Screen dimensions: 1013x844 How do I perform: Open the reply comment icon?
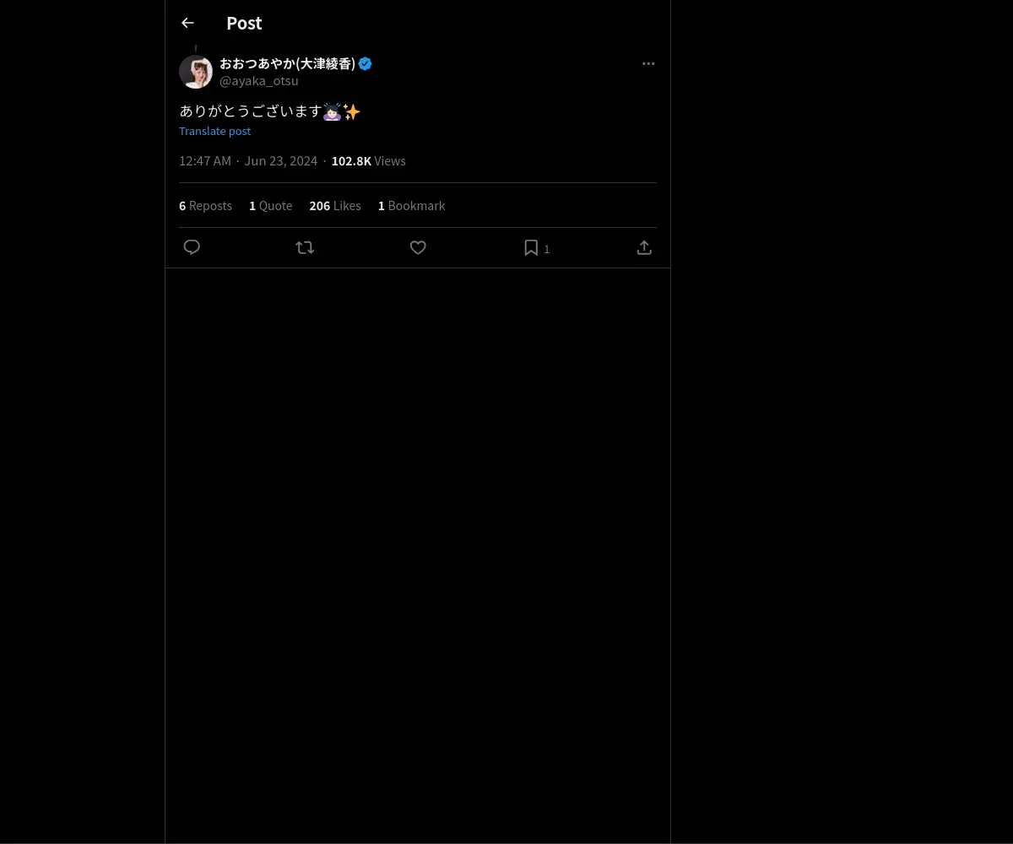pyautogui.click(x=192, y=247)
